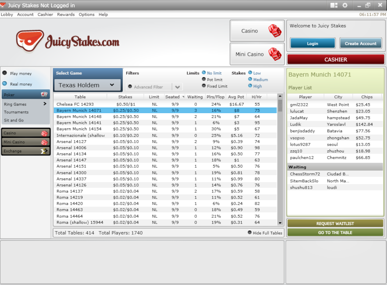This screenshot has height=285, width=387.
Task: Click the dice icon on Mini Casino button
Action: pyautogui.click(x=275, y=54)
